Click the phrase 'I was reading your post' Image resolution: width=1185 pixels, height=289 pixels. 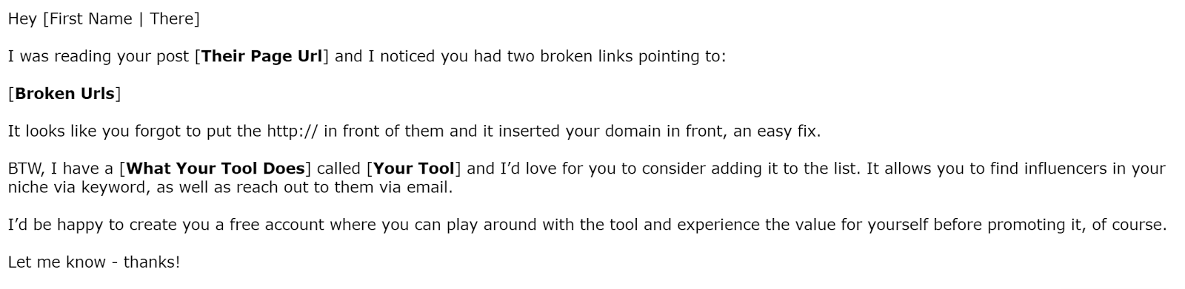pos(99,56)
